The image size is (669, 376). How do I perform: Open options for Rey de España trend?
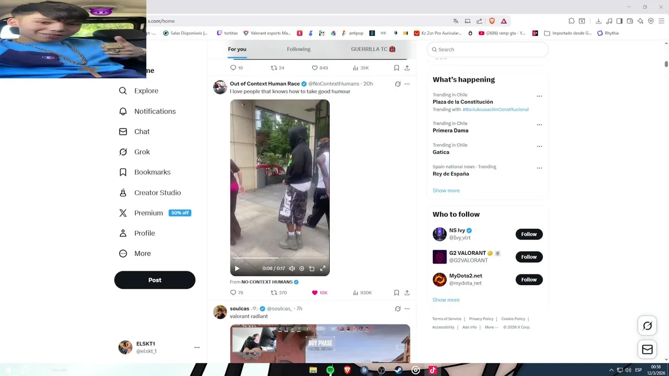[539, 168]
